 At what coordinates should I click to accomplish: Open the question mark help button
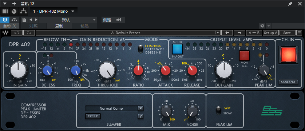point(140,116)
